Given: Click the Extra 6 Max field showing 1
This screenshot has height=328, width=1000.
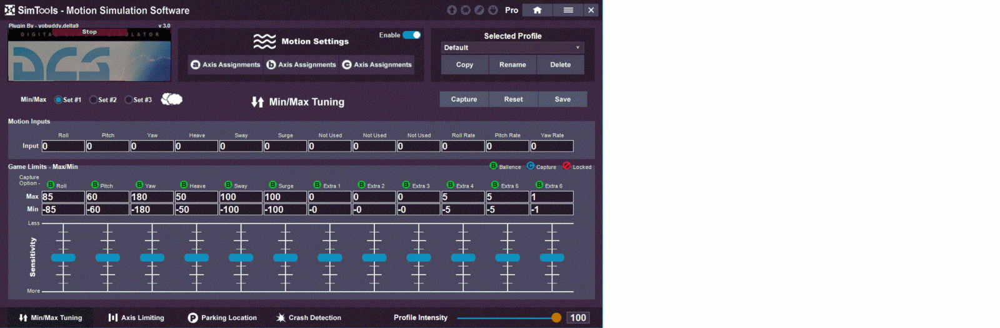Looking at the screenshot, I should [552, 196].
